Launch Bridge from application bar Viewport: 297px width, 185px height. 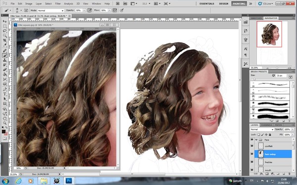click(x=117, y=3)
